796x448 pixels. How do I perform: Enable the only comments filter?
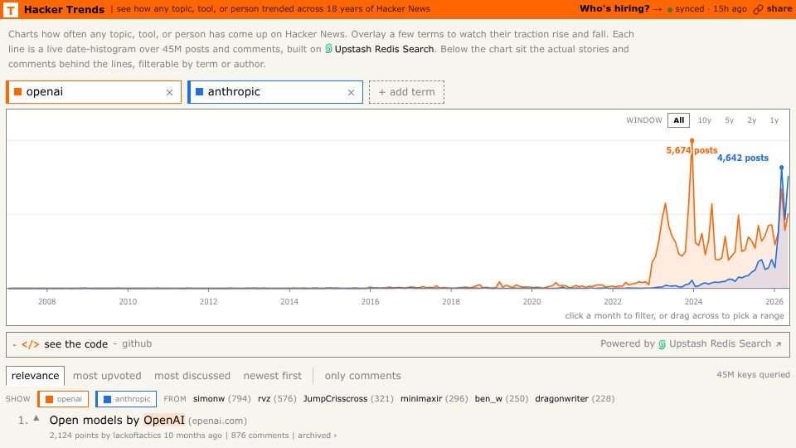coord(363,376)
